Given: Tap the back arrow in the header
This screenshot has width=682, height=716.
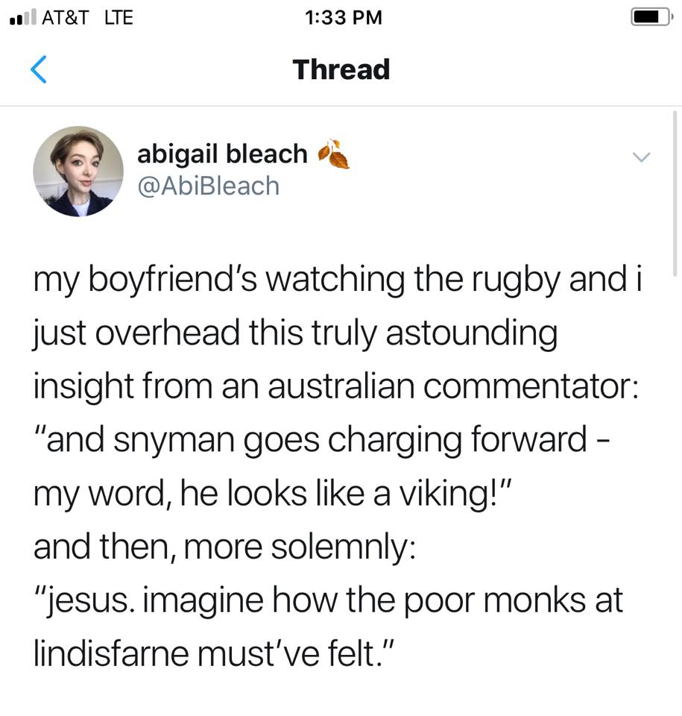Looking at the screenshot, I should [x=38, y=69].
